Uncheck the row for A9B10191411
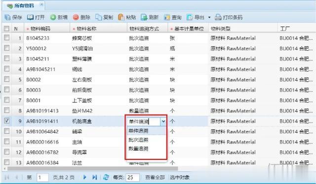The image size is (316, 184). tap(6, 121)
